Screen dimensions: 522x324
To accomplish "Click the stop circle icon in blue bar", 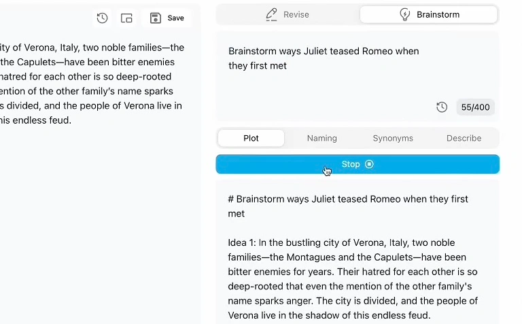I will pyautogui.click(x=369, y=164).
